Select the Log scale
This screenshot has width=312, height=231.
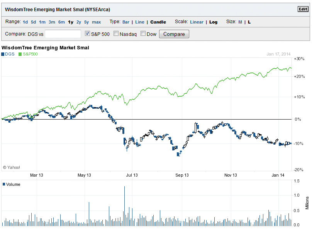click(213, 22)
